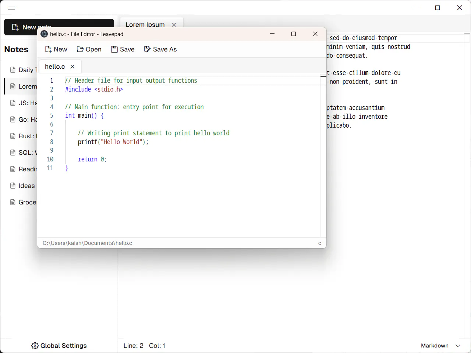This screenshot has height=353, width=471.
Task: Click the Ideas note document icon
Action: point(13,186)
